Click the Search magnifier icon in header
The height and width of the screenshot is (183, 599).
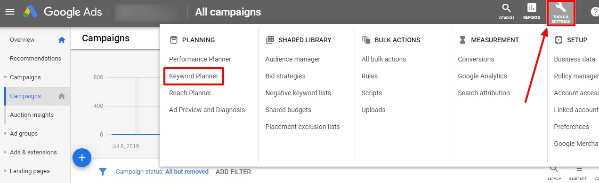(506, 8)
